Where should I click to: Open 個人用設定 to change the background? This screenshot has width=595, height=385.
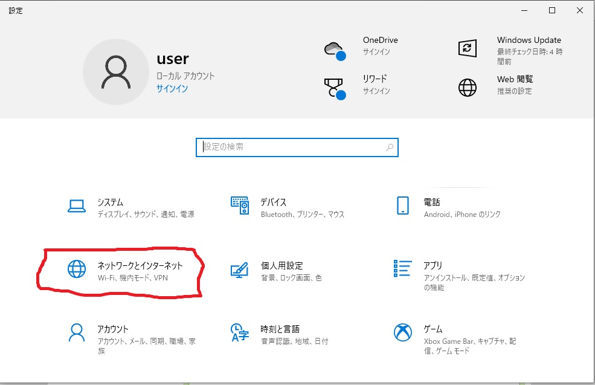click(240, 270)
